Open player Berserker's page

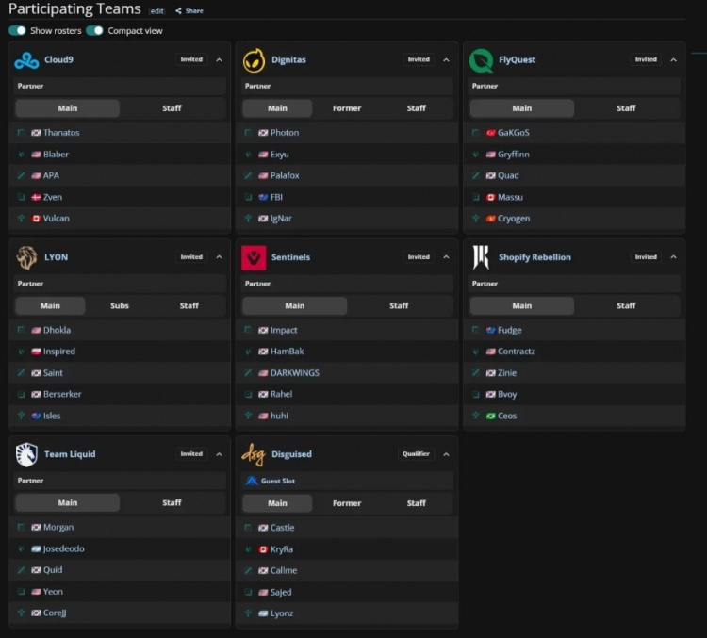[x=62, y=394]
